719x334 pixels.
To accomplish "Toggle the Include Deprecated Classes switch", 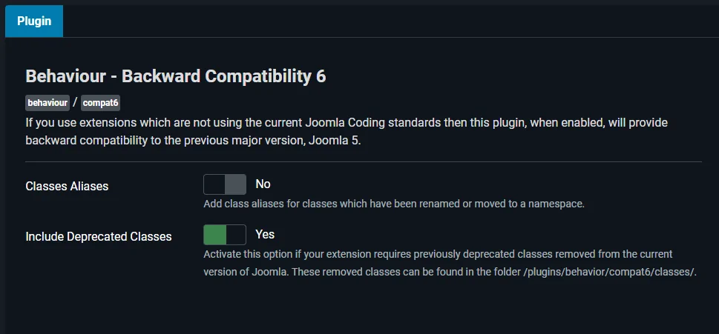I will pos(224,235).
